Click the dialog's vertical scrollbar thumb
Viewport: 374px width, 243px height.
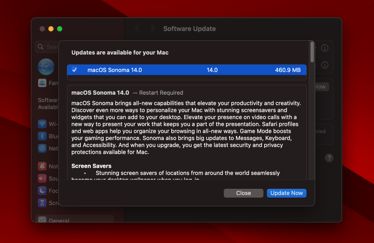pos(312,52)
